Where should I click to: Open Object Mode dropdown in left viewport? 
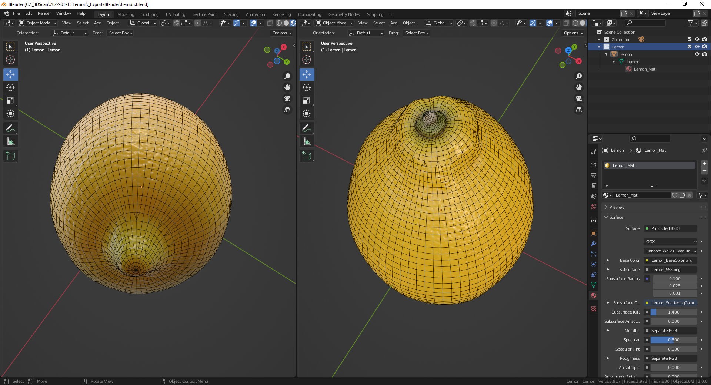point(38,23)
